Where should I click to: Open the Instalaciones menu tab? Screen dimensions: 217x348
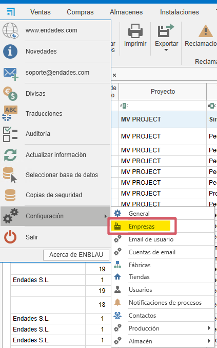coord(180,12)
